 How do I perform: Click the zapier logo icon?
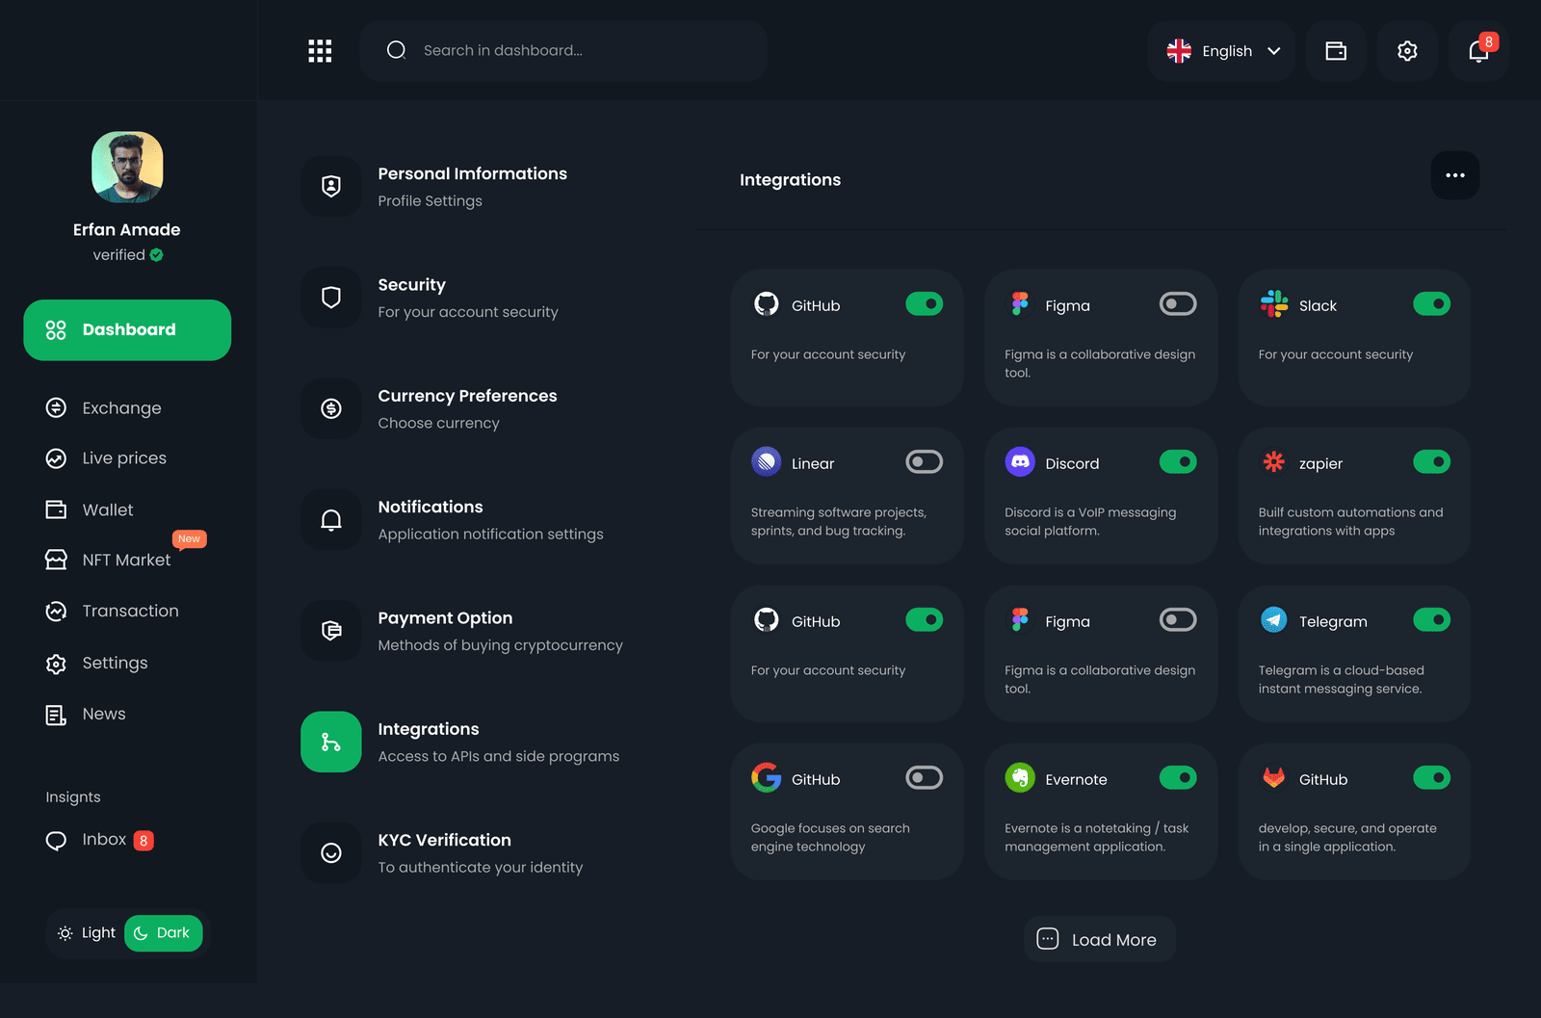[x=1274, y=462]
